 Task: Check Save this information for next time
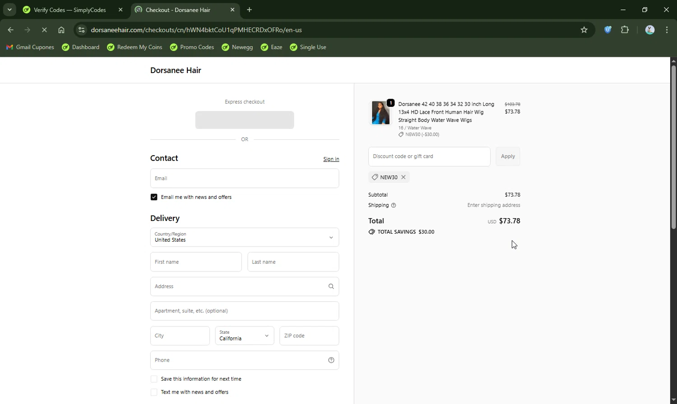pyautogui.click(x=154, y=379)
